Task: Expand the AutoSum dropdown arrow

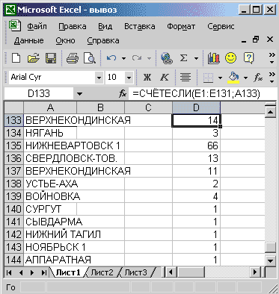Action: click(x=196, y=58)
